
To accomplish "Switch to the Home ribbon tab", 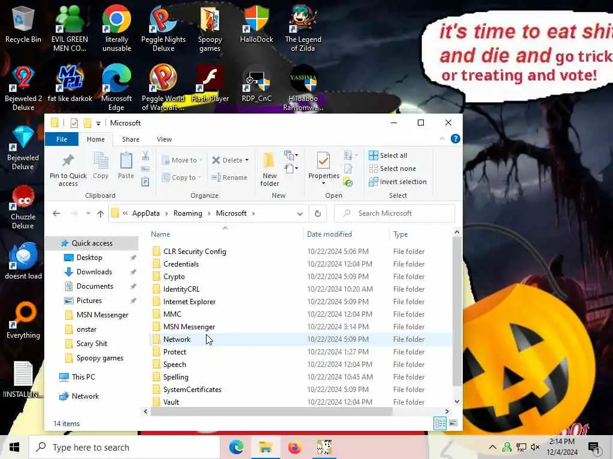I will pos(96,139).
